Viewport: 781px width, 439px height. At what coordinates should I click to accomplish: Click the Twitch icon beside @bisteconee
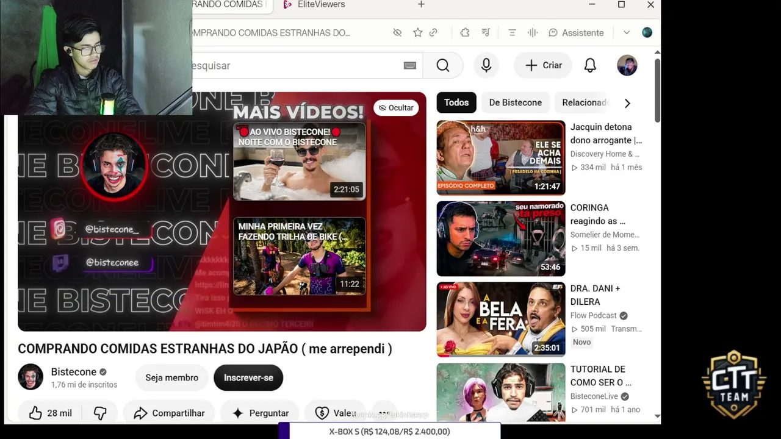[60, 263]
